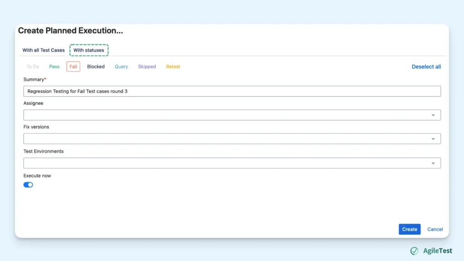Turn off the Execute now switch
This screenshot has width=464, height=261.
point(28,185)
